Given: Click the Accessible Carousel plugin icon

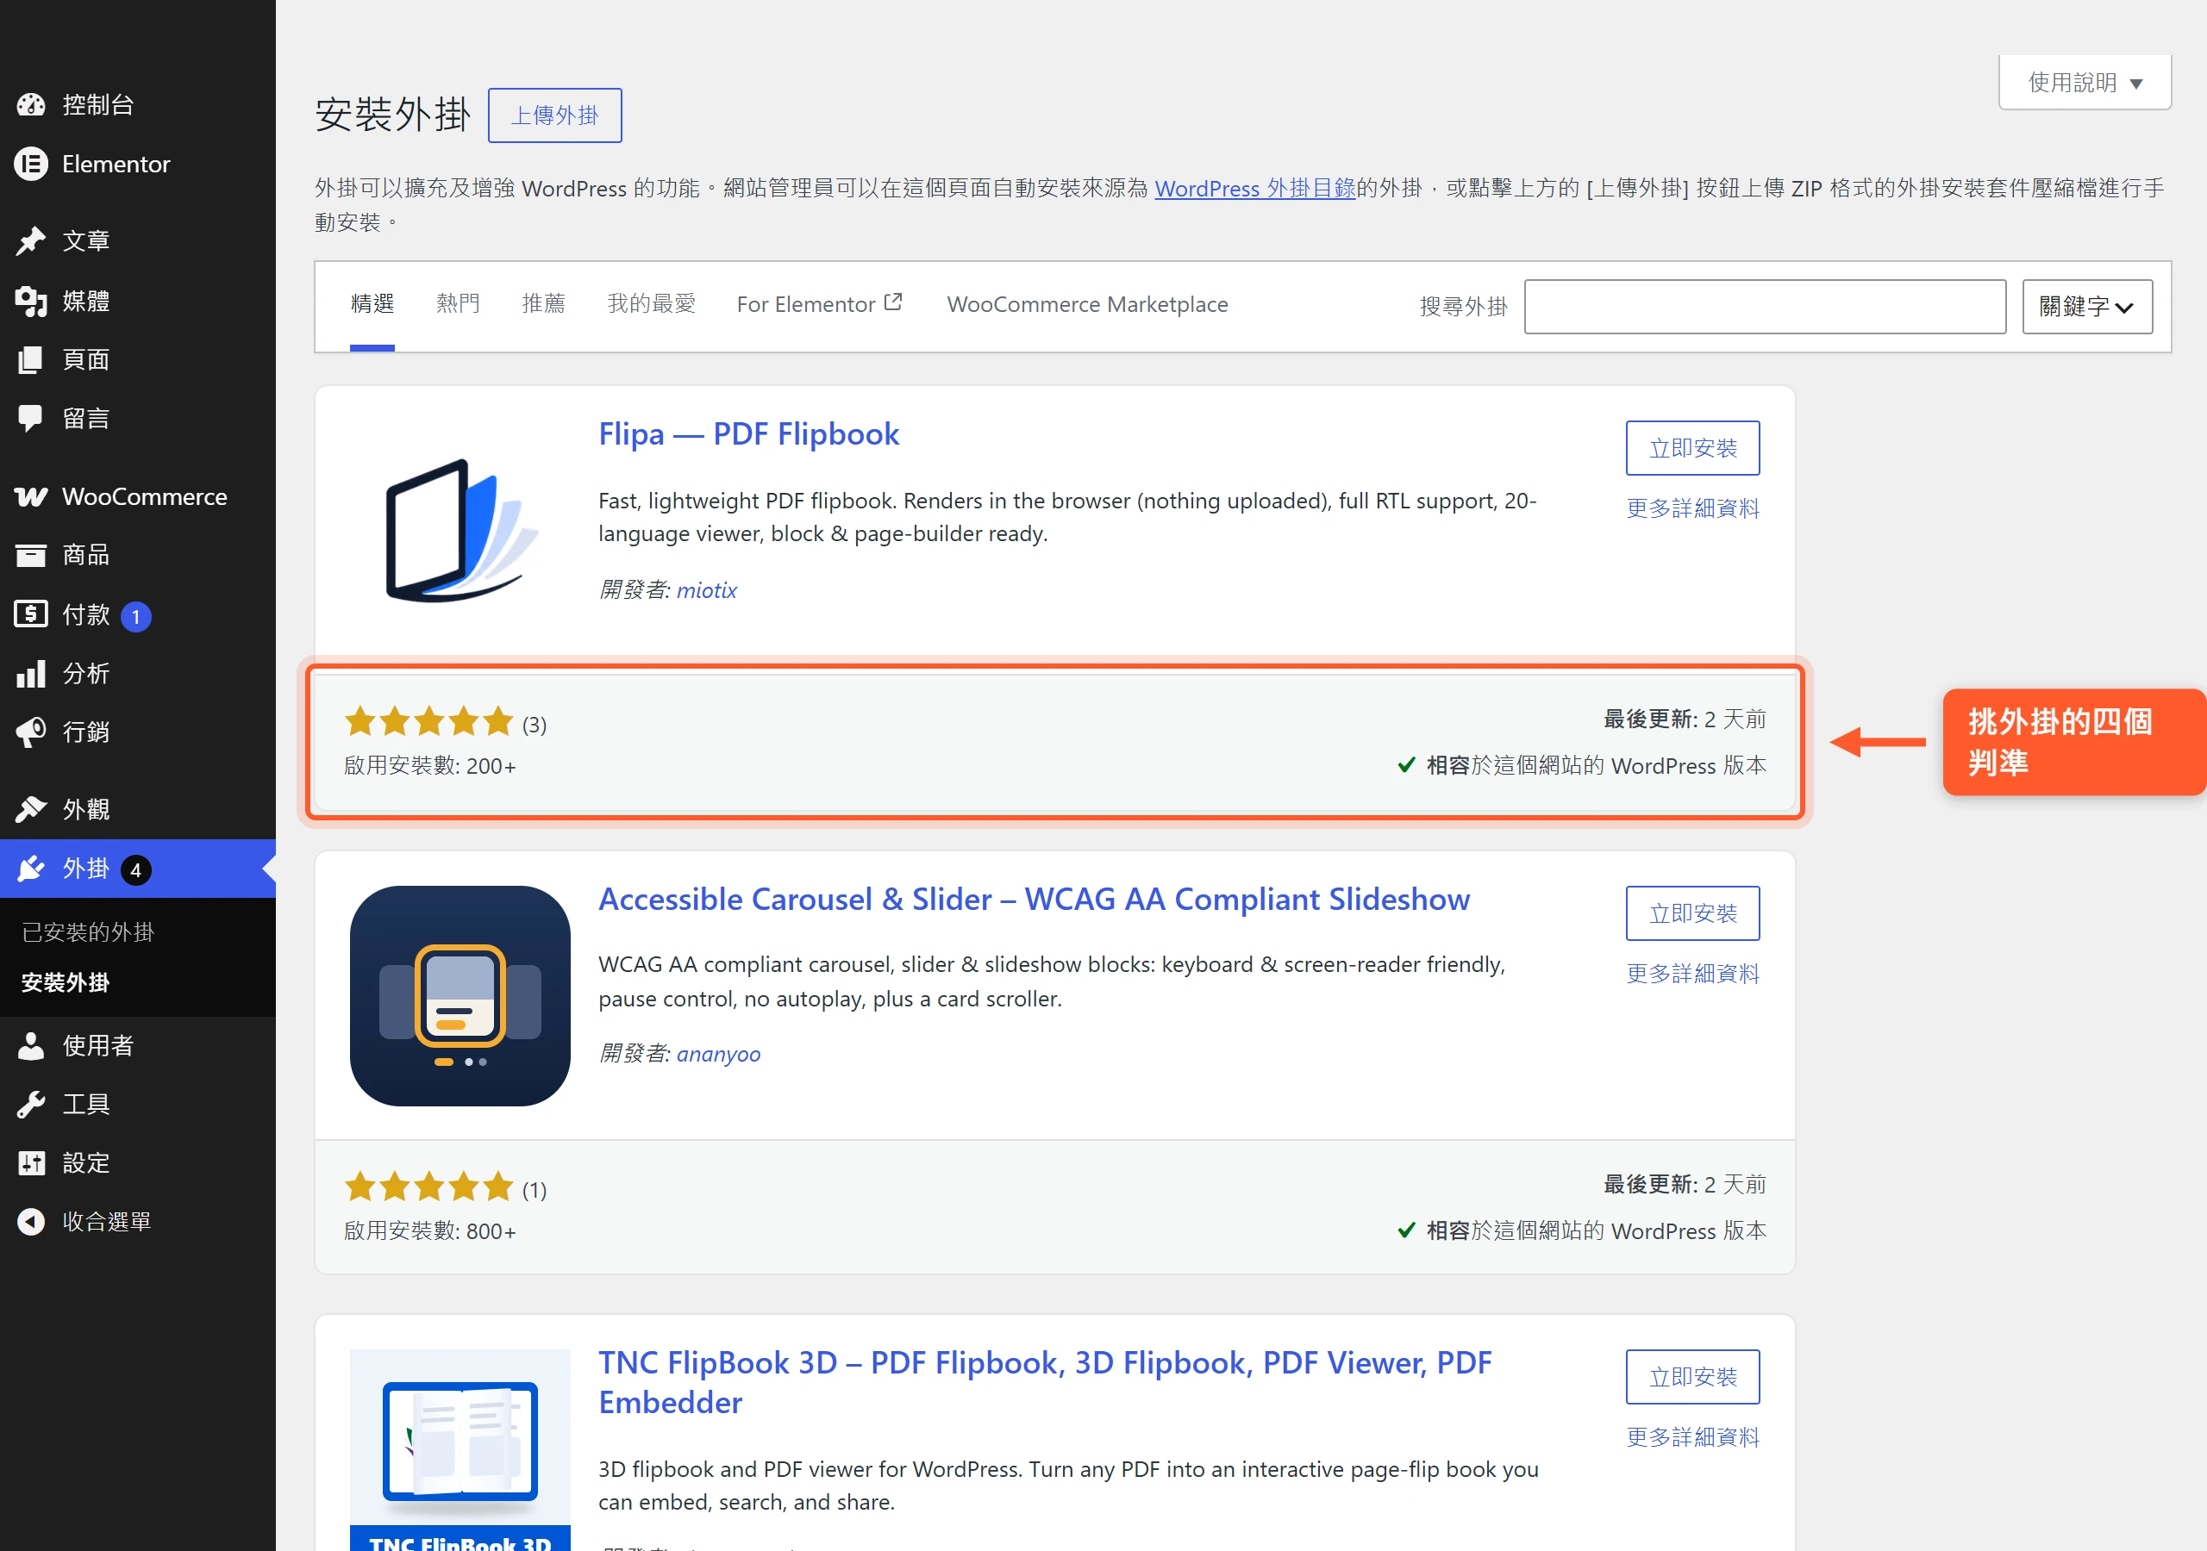Looking at the screenshot, I should [x=460, y=995].
